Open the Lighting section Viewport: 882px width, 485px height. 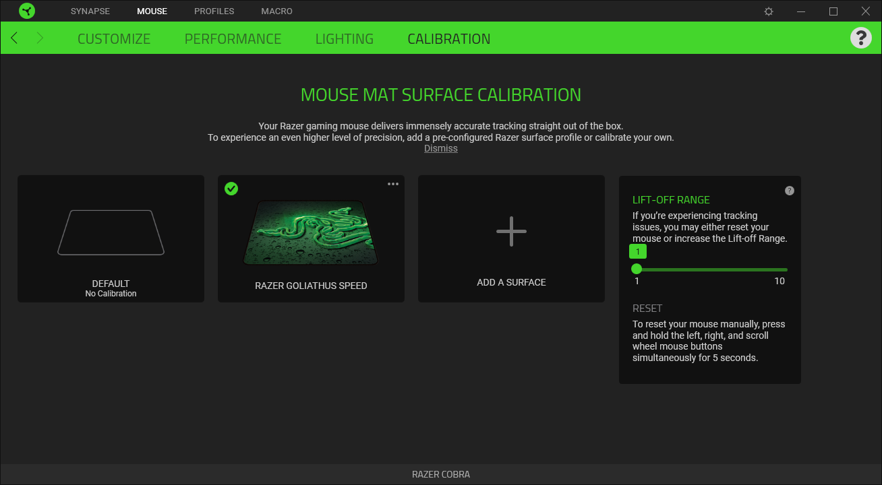[345, 39]
